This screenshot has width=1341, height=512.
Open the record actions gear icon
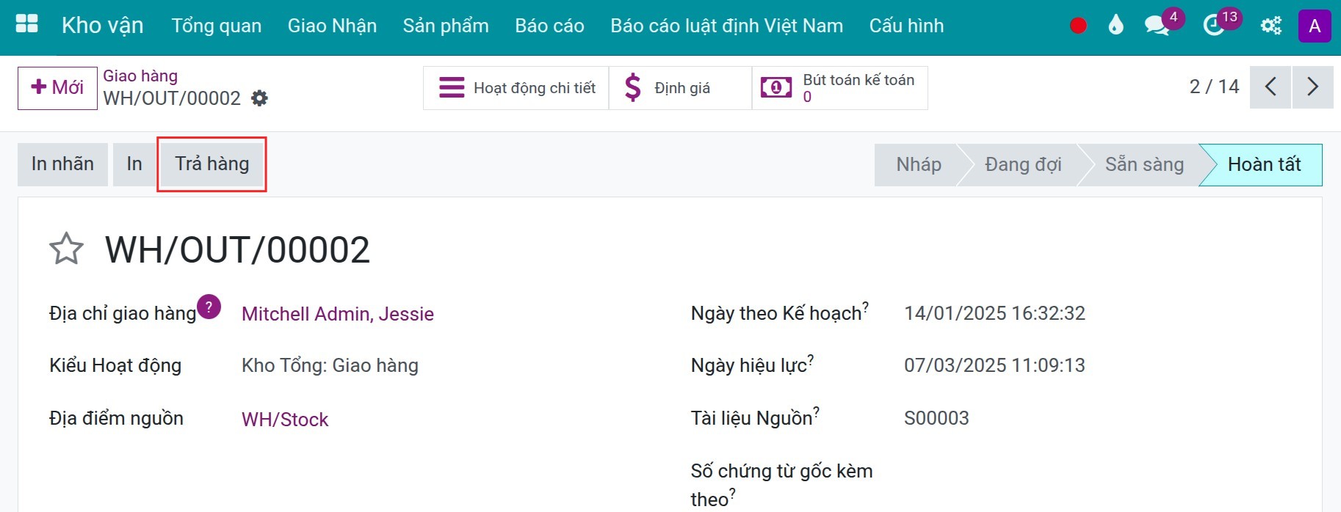tap(259, 98)
